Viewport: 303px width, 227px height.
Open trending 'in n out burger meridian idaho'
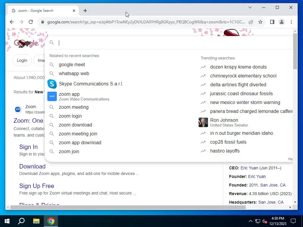pyautogui.click(x=241, y=133)
